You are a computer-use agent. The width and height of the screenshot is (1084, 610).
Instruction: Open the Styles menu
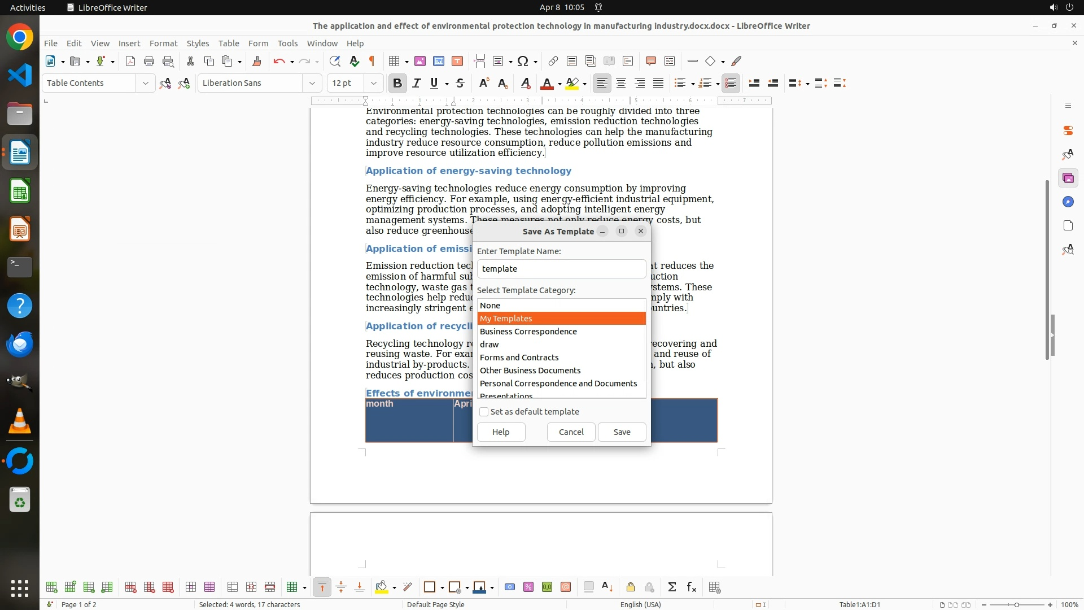pyautogui.click(x=198, y=43)
